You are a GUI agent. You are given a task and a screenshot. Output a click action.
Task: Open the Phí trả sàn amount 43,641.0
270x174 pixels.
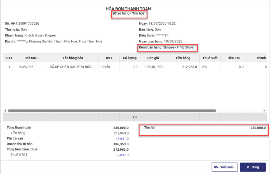click(122, 138)
